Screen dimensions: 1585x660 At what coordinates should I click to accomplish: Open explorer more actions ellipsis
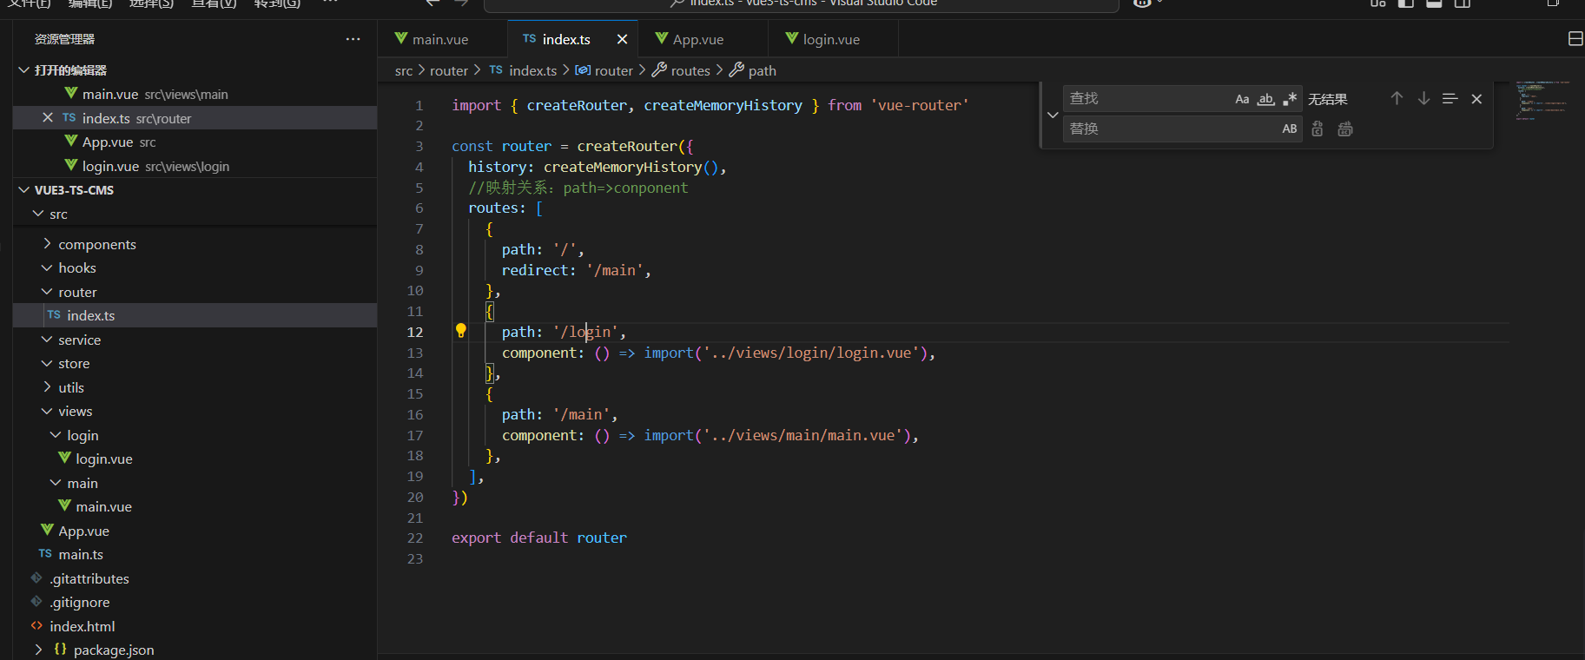click(353, 39)
